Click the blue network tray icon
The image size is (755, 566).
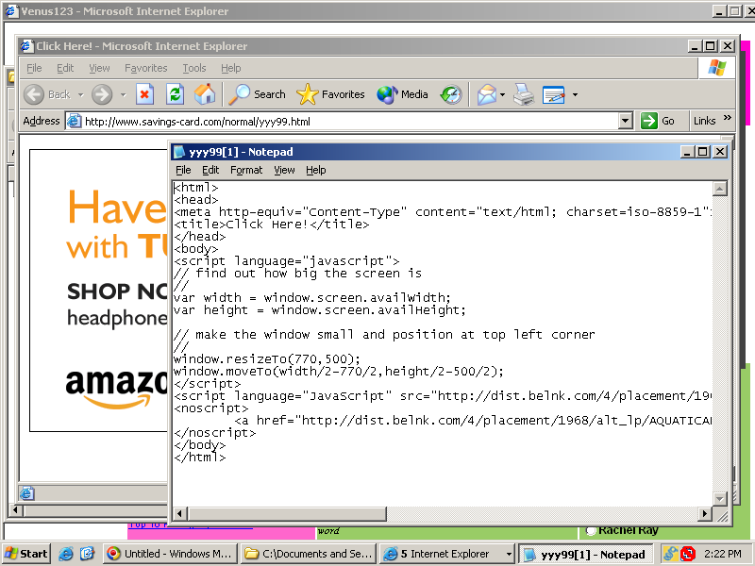tap(670, 554)
